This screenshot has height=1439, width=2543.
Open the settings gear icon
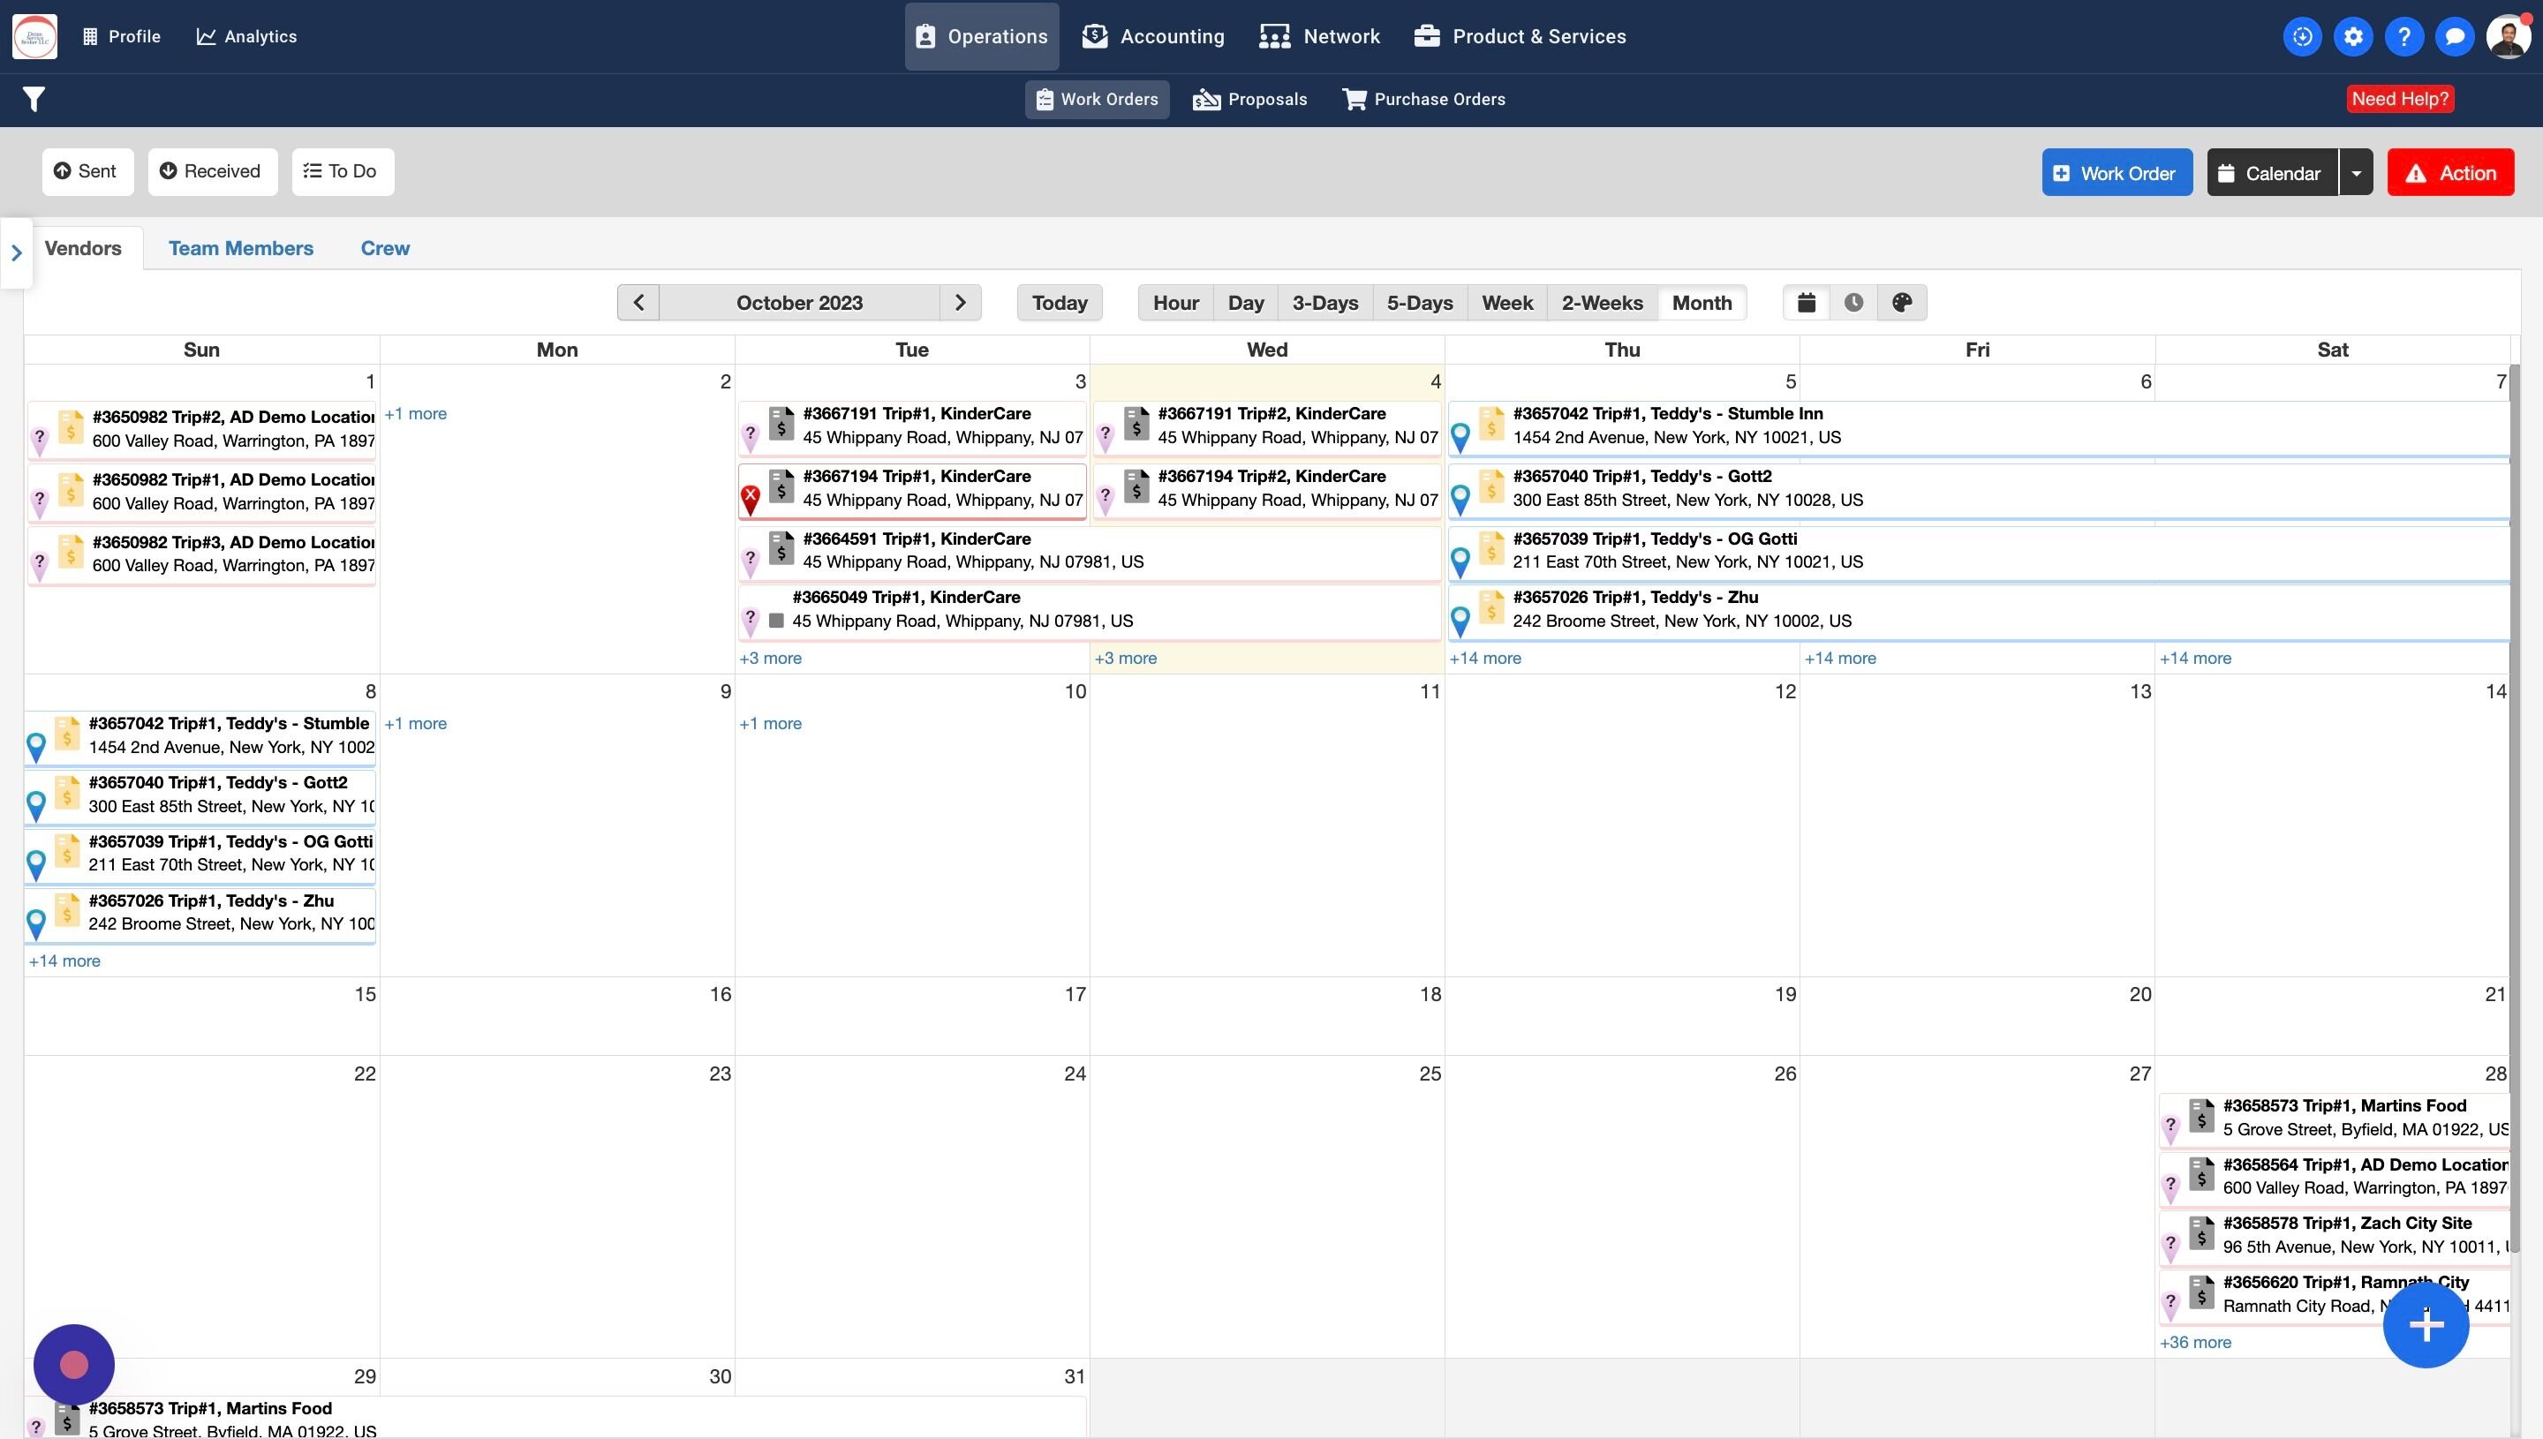[2352, 36]
